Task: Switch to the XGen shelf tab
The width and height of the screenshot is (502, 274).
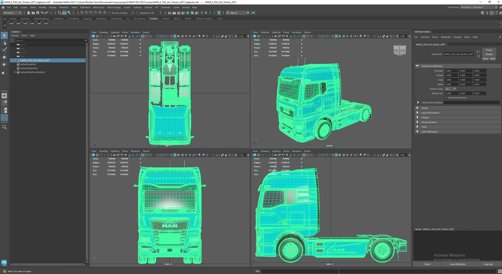Action: 220,19
